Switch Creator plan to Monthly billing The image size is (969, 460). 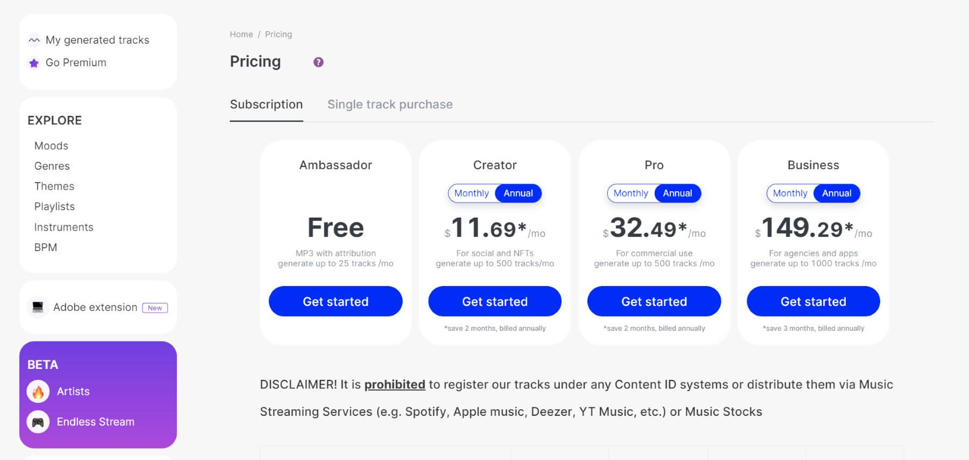(472, 193)
